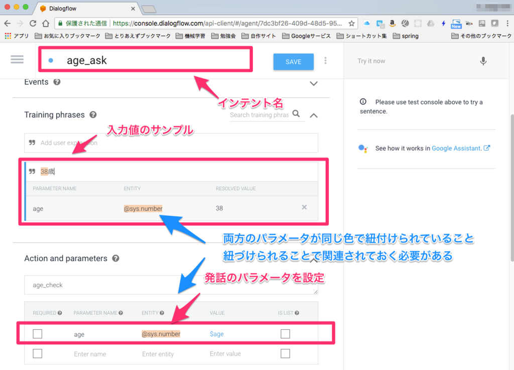This screenshot has width=514, height=370.
Task: Click the New badge extension icon
Action: 456,24
